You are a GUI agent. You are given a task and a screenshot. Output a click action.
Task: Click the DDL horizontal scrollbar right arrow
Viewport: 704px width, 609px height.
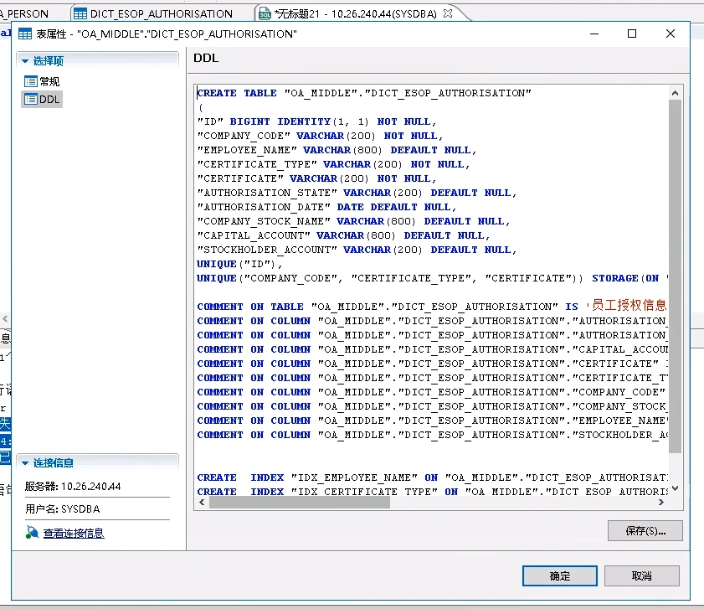click(x=663, y=502)
